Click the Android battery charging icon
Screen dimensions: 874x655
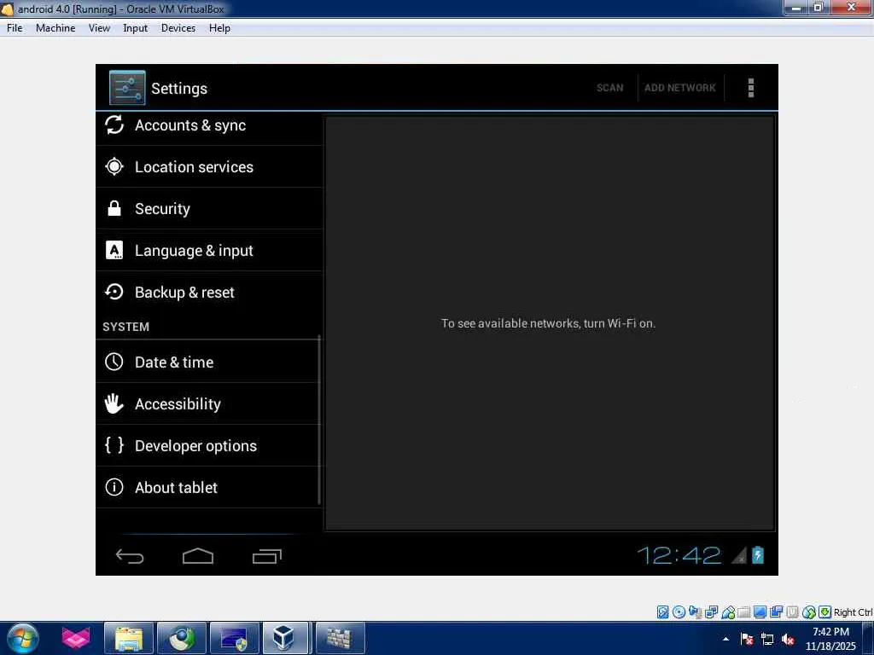tap(758, 554)
